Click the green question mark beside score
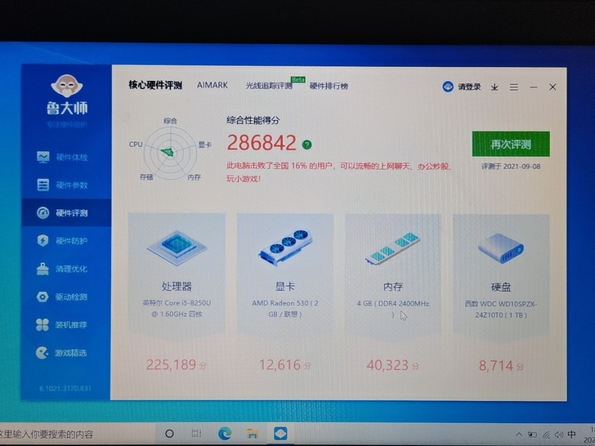This screenshot has width=595, height=446. [307, 145]
